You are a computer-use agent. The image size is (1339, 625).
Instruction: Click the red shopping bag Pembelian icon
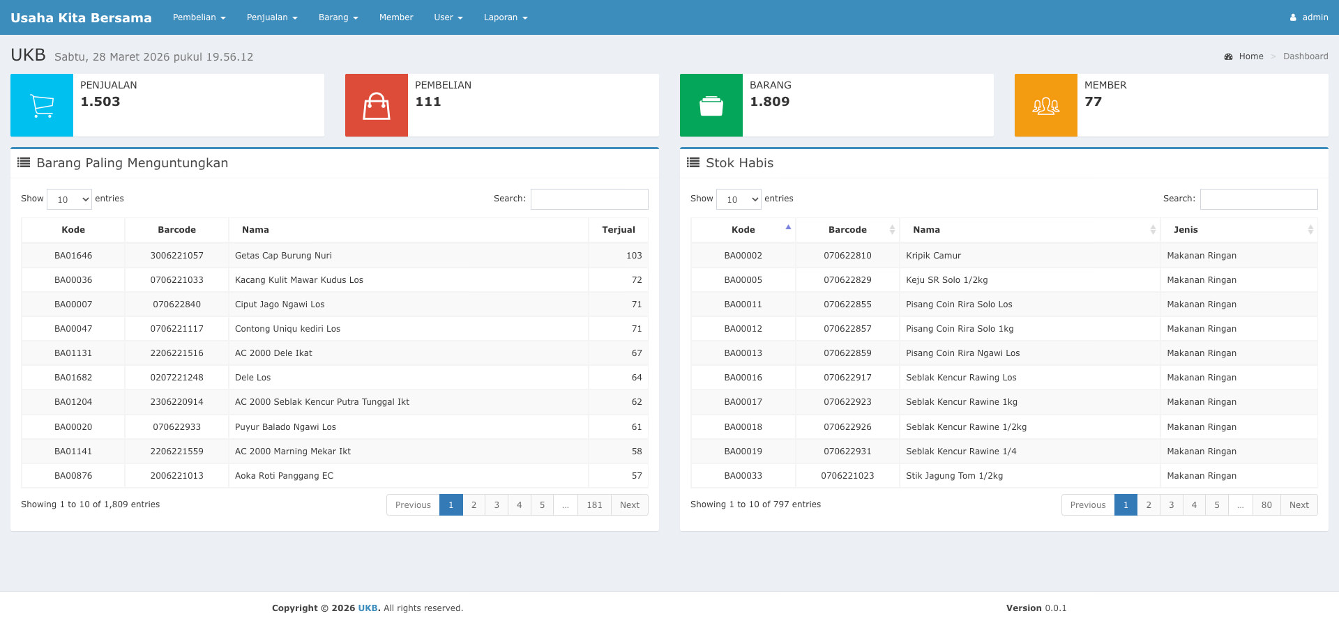[x=377, y=105]
